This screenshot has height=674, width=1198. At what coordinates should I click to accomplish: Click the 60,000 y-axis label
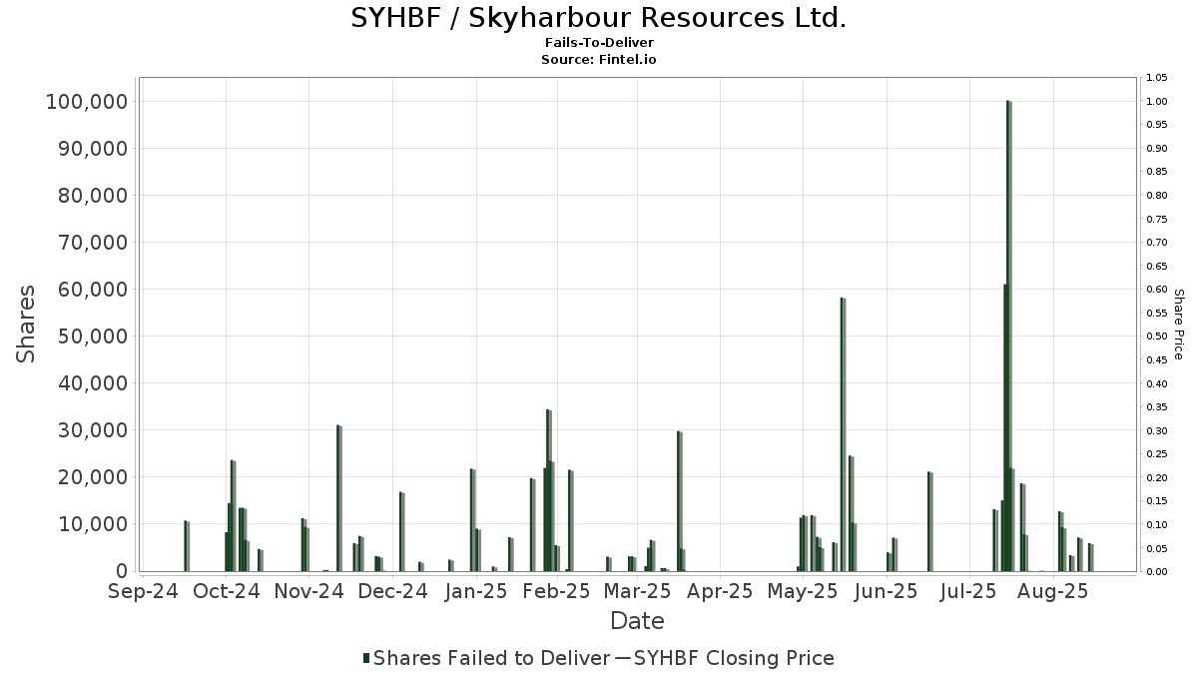[x=92, y=290]
